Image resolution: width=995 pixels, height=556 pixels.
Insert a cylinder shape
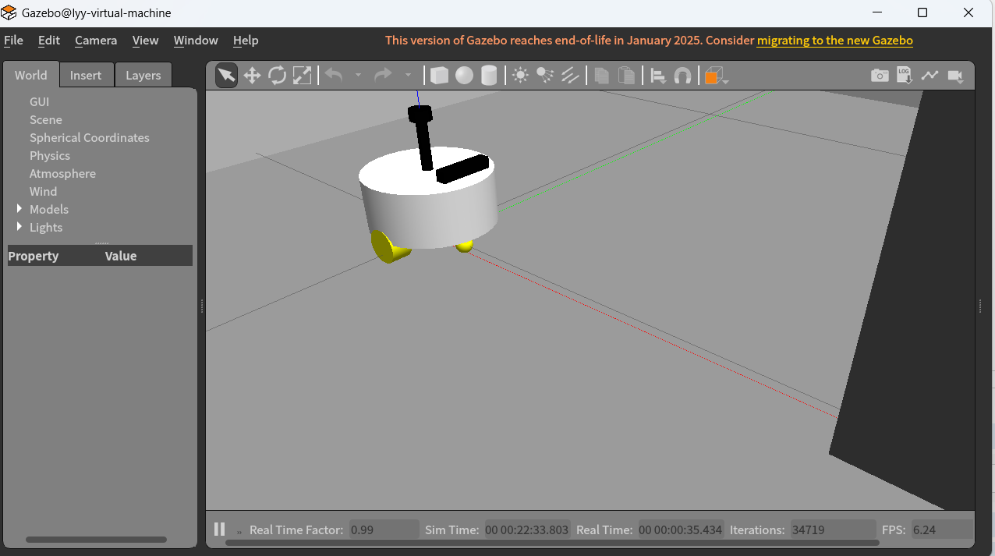(x=489, y=76)
